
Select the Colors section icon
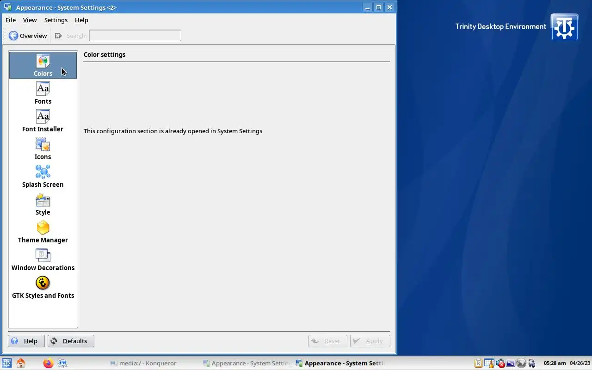click(43, 65)
